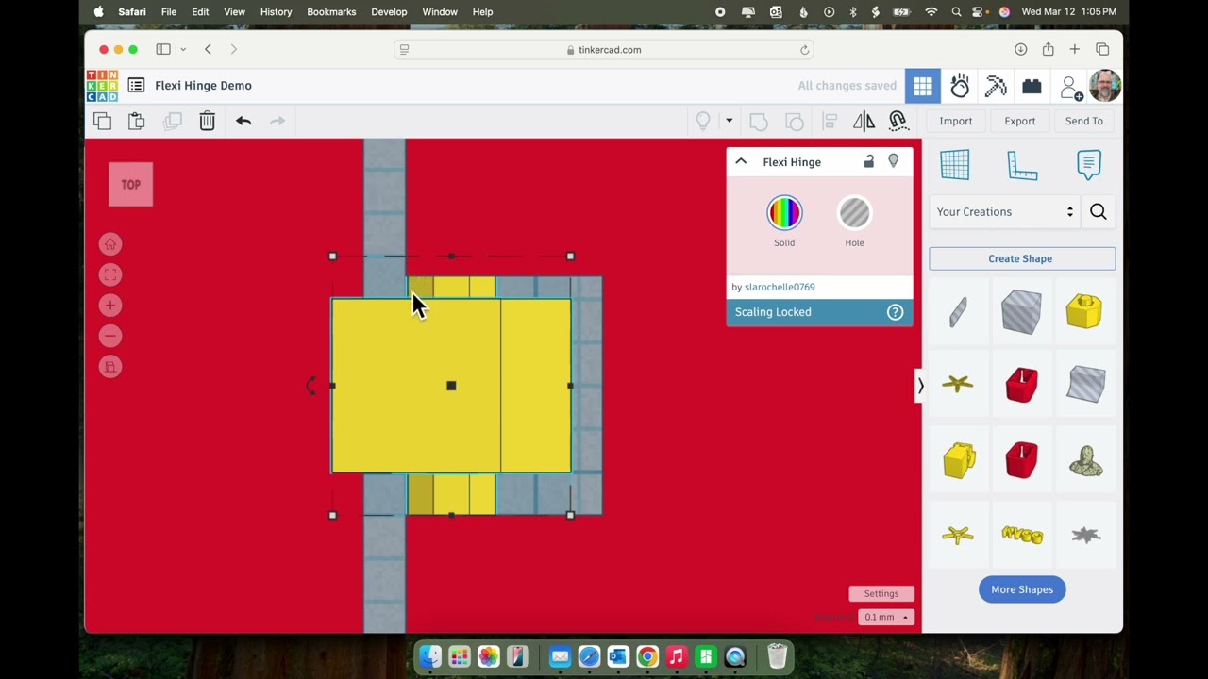Open Google Chrome from the Dock
This screenshot has height=679, width=1208.
tap(647, 656)
